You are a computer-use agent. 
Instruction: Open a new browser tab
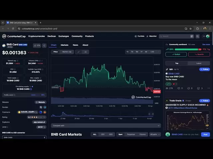40,23
